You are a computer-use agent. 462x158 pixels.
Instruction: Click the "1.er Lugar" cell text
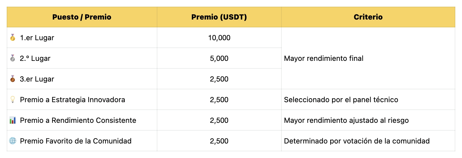tap(37, 38)
